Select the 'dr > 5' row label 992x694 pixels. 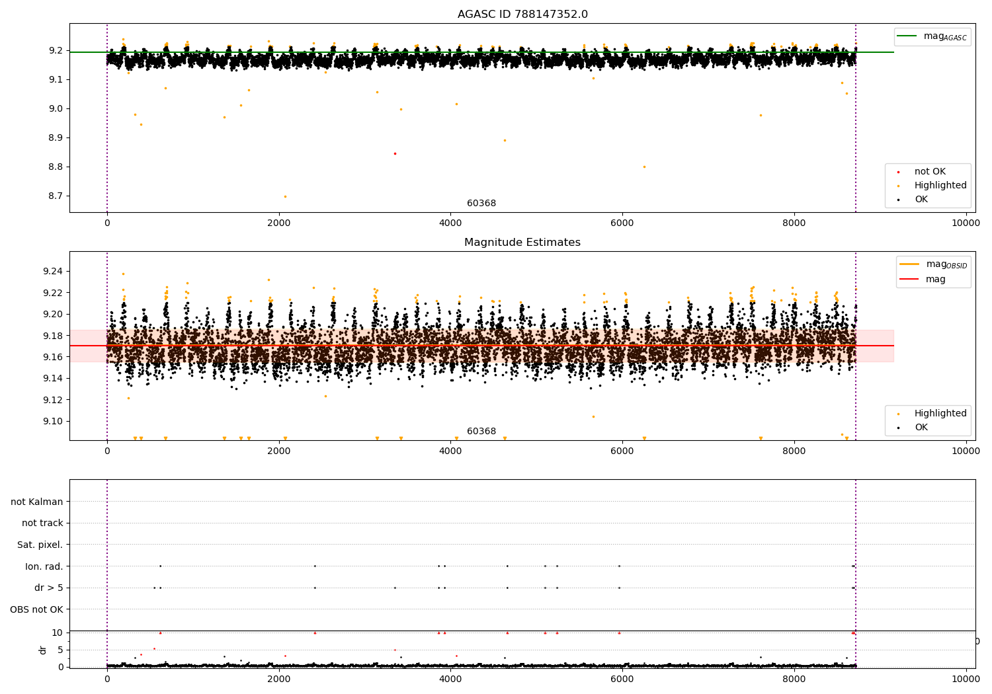(x=49, y=588)
